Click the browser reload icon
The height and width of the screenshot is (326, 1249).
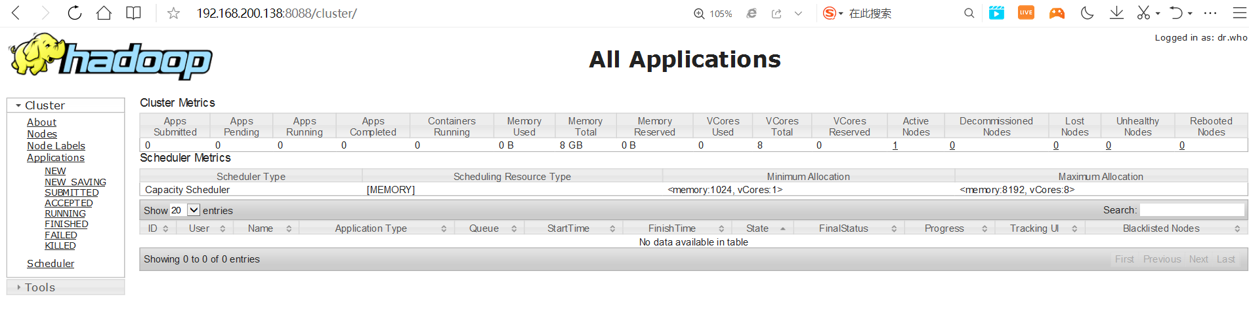click(75, 13)
